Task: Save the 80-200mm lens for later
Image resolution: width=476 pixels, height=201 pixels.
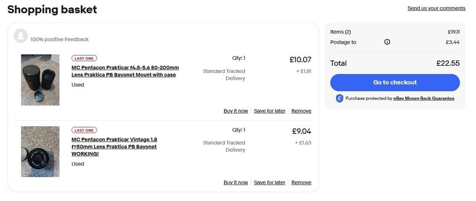Action: point(269,111)
